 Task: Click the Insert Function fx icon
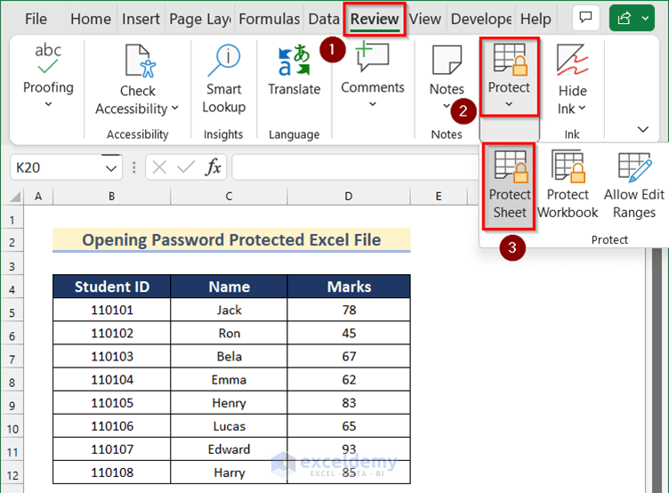pyautogui.click(x=213, y=167)
